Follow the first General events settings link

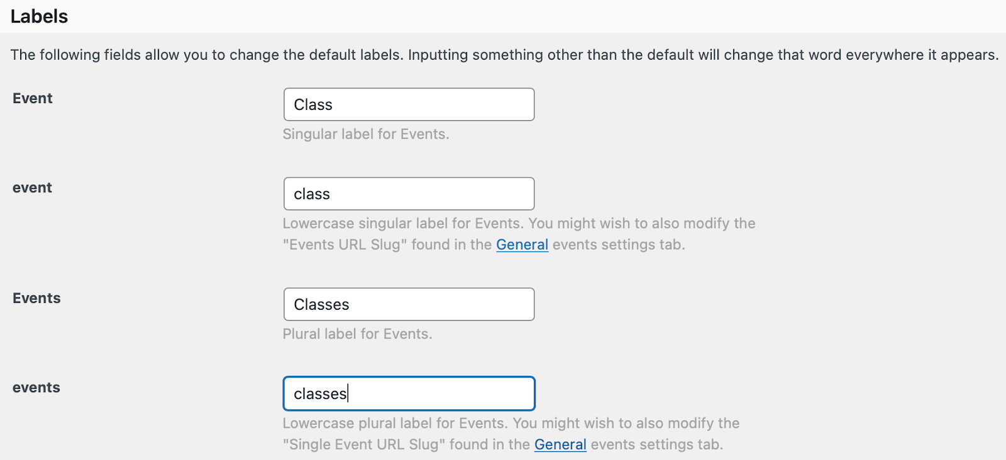[x=522, y=244]
